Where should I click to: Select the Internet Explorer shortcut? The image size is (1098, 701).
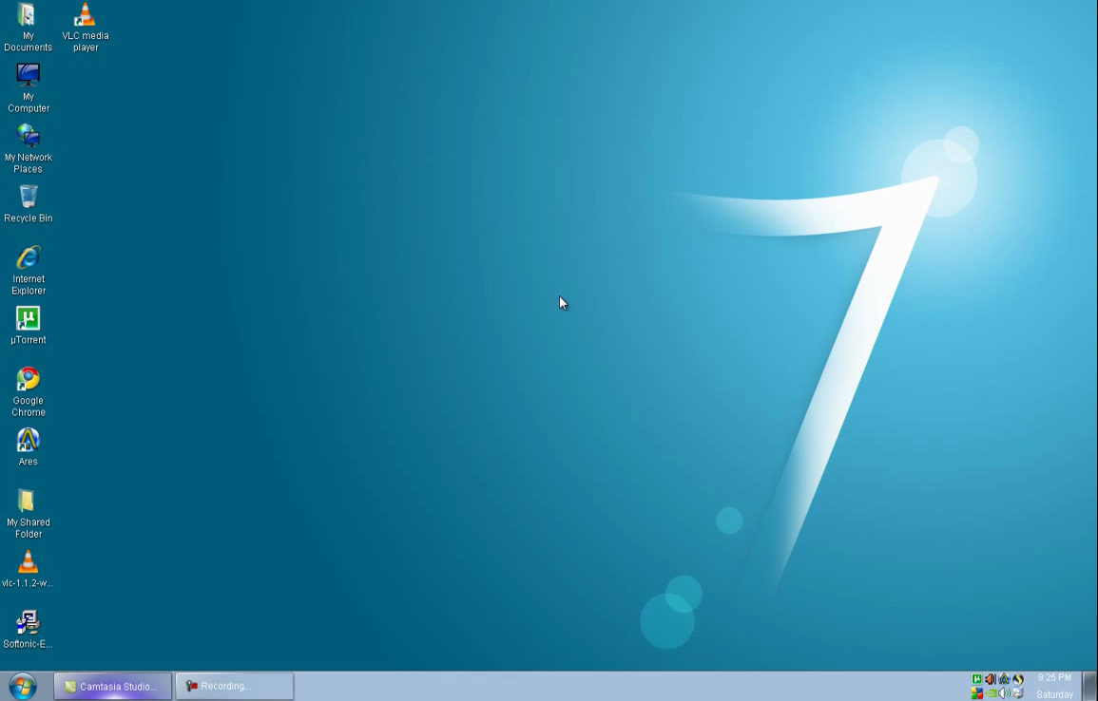pos(28,270)
